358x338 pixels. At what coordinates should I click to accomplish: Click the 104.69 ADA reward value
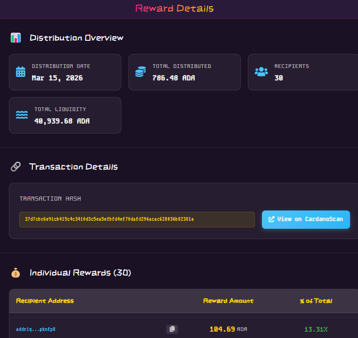(228, 329)
